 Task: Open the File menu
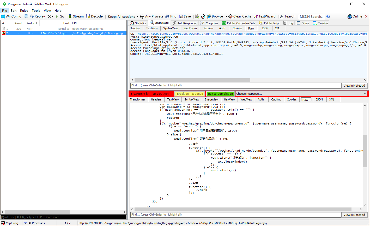[4, 11]
